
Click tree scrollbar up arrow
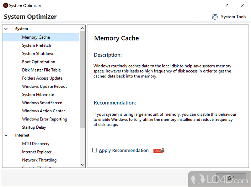click(x=82, y=28)
